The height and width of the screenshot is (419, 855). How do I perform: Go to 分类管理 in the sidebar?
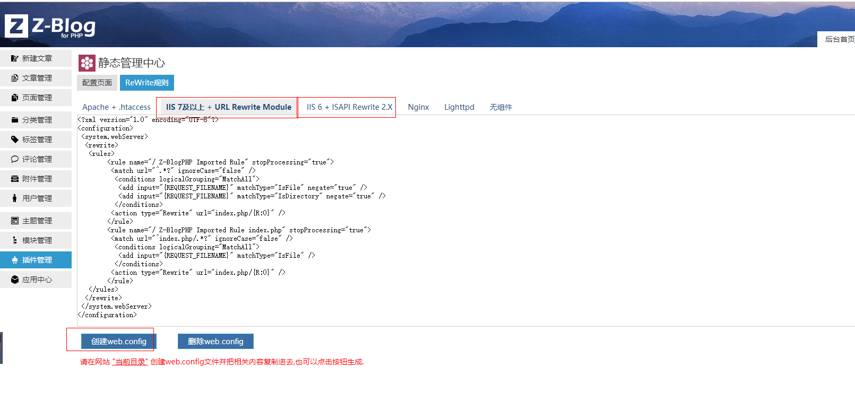click(x=36, y=120)
